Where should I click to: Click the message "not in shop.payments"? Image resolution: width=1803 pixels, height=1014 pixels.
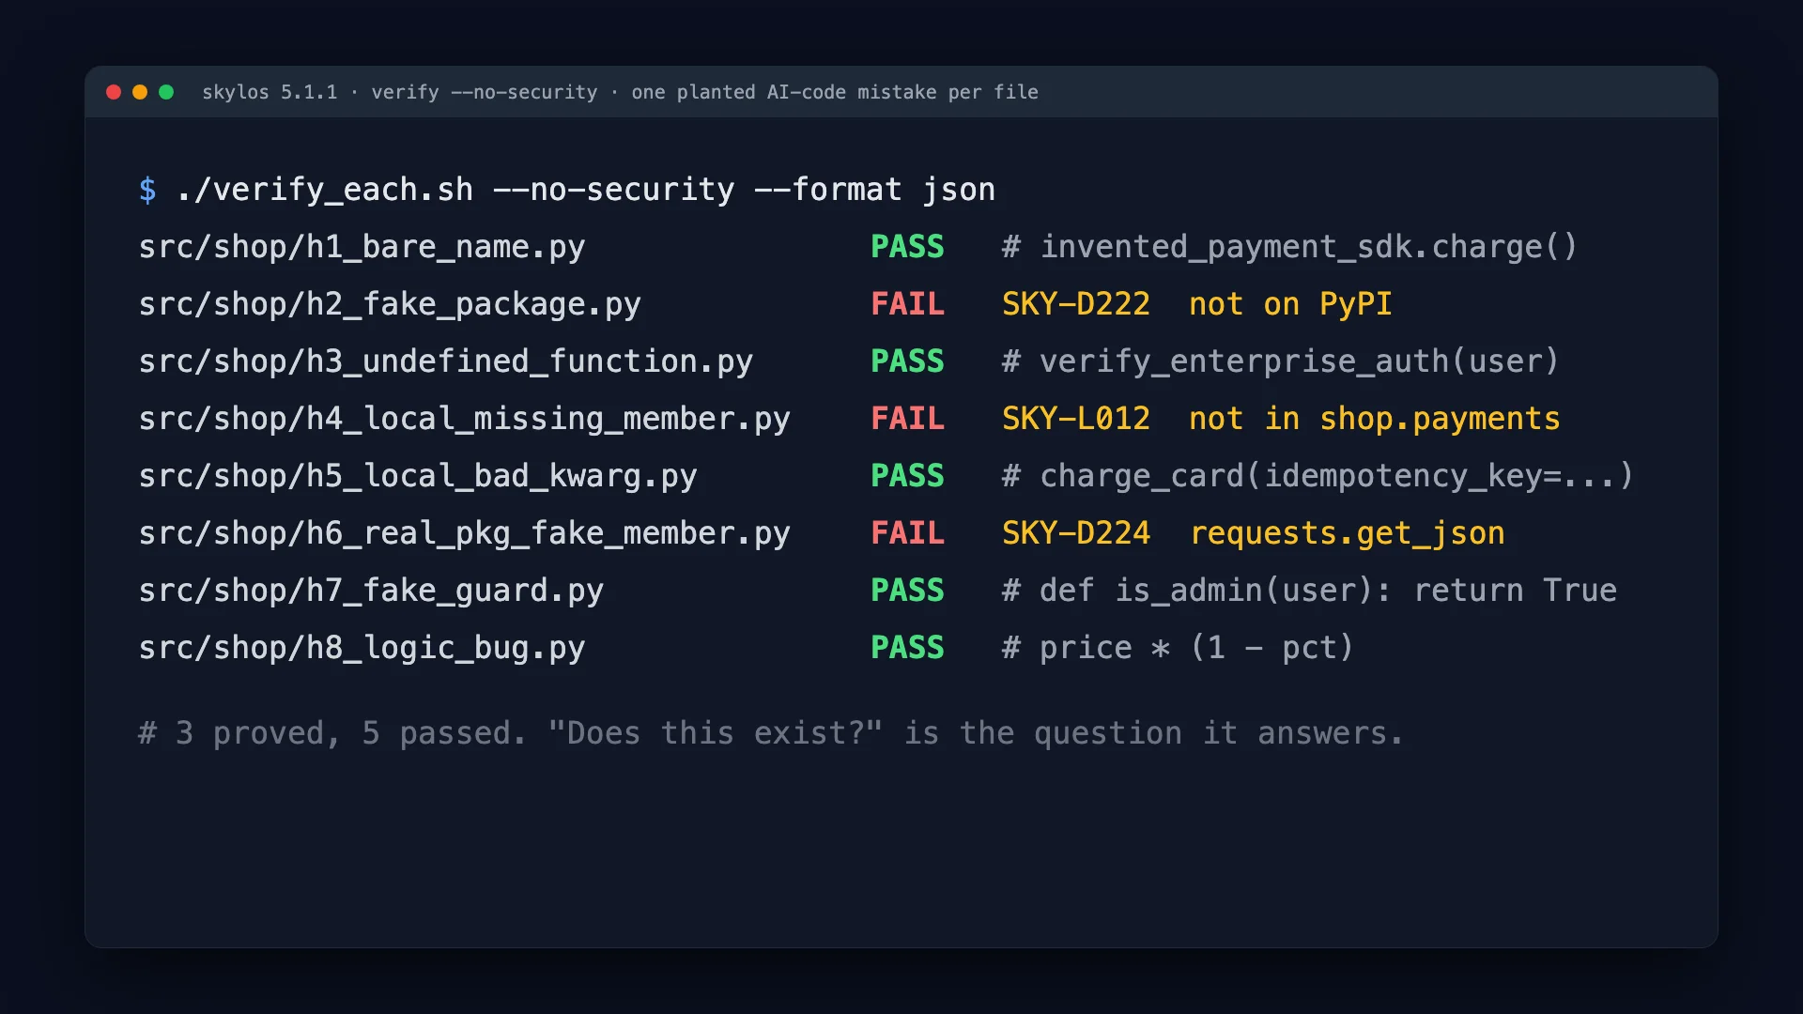click(x=1374, y=419)
